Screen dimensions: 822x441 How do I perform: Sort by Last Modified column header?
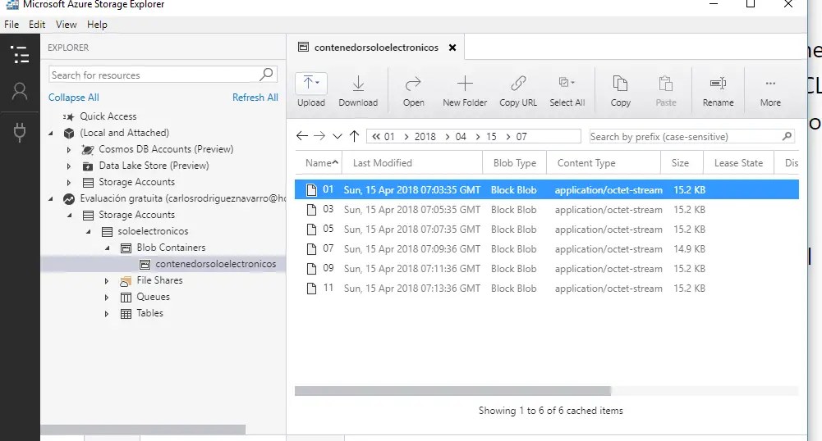coord(412,163)
